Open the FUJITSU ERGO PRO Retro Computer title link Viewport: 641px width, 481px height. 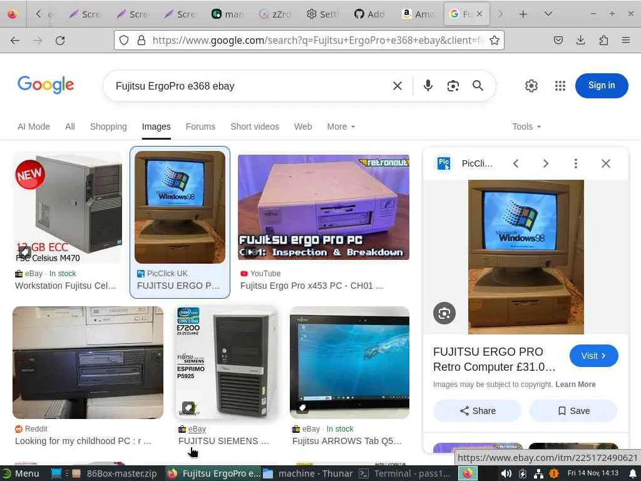(495, 359)
